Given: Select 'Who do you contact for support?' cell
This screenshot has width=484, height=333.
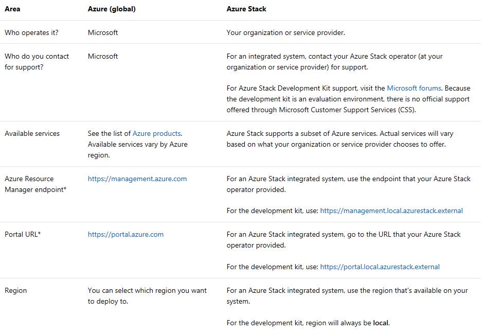Looking at the screenshot, I should [x=37, y=62].
